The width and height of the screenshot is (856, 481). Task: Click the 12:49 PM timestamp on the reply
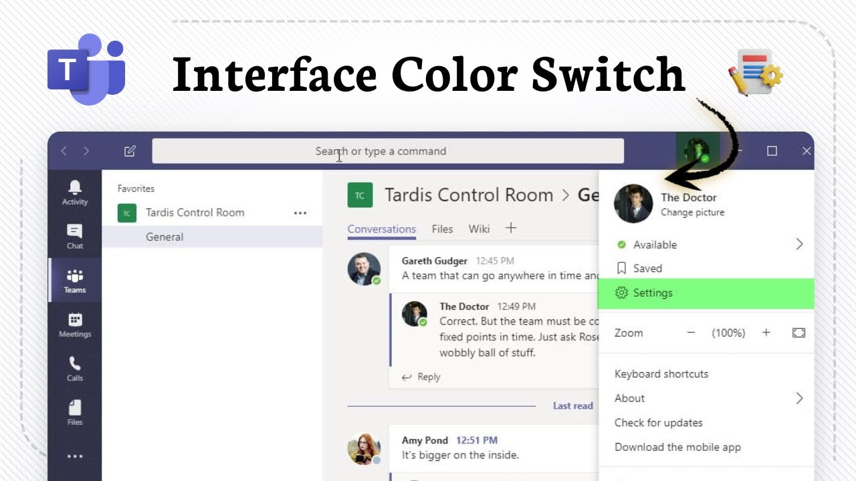click(x=516, y=307)
